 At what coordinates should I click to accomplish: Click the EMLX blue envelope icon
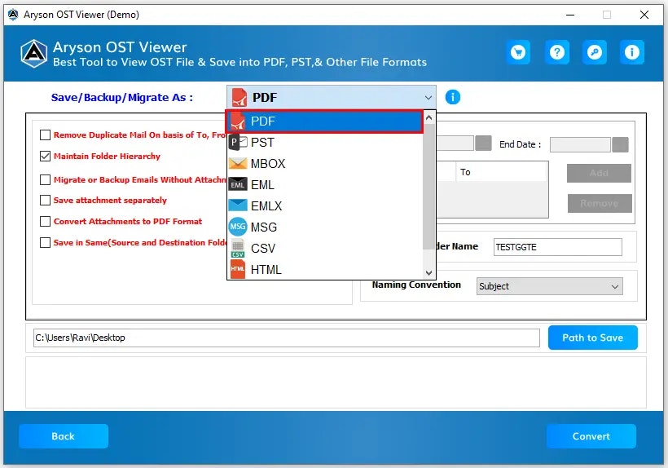click(238, 205)
